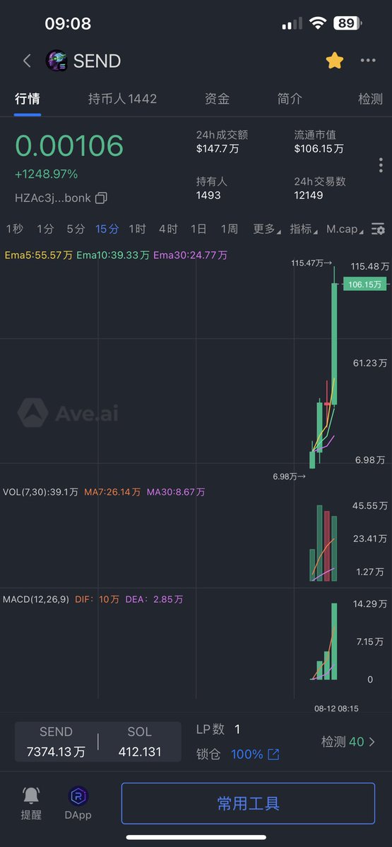Viewport: 392px width, 847px height.
Task: Expand the M.cap display dropdown
Action: tap(345, 229)
